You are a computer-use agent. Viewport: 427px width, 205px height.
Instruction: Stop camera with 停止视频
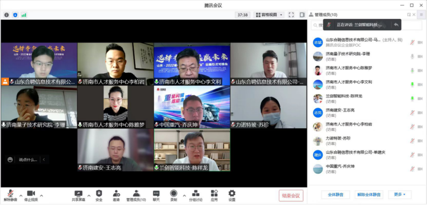(x=31, y=195)
